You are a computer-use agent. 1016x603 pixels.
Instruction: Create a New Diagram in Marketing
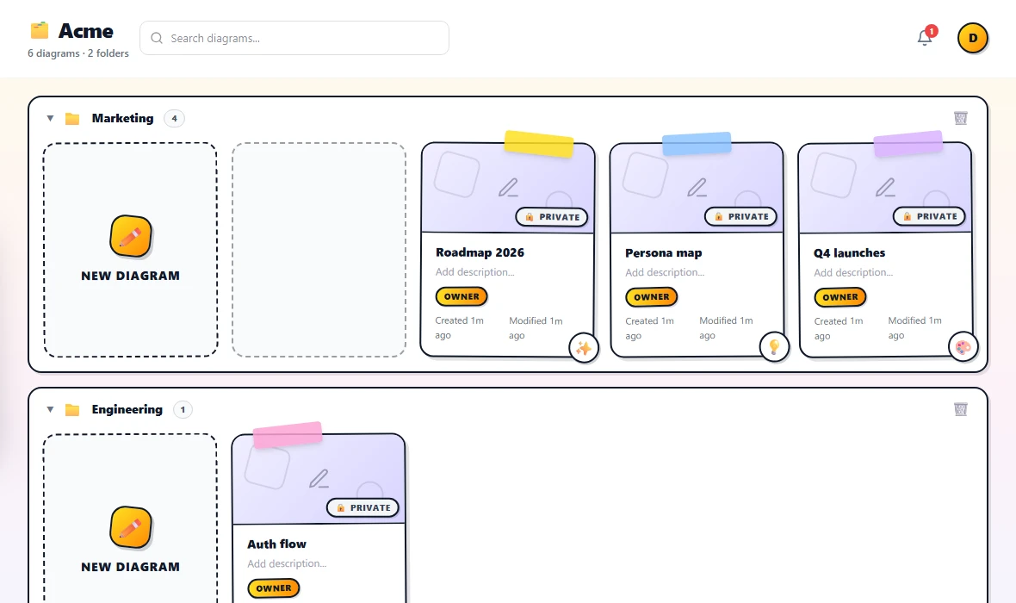(130, 250)
